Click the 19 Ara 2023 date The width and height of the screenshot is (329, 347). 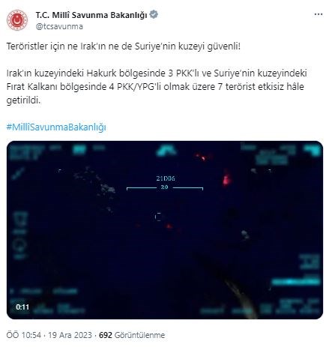click(x=70, y=335)
